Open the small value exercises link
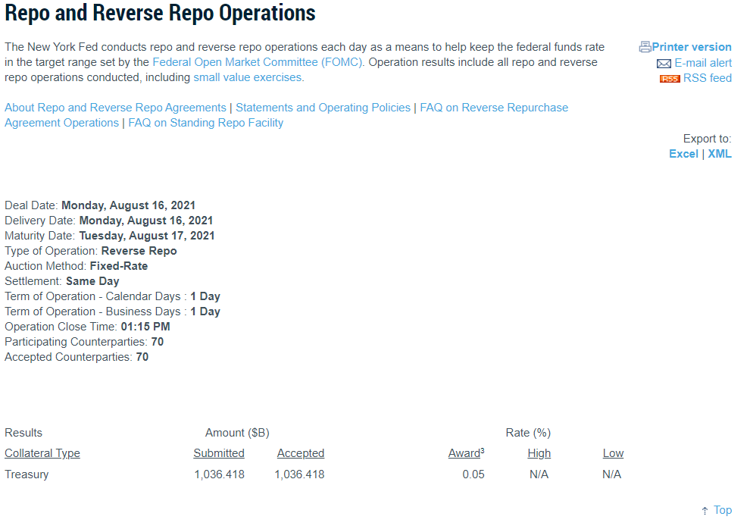The width and height of the screenshot is (750, 526). (x=247, y=77)
